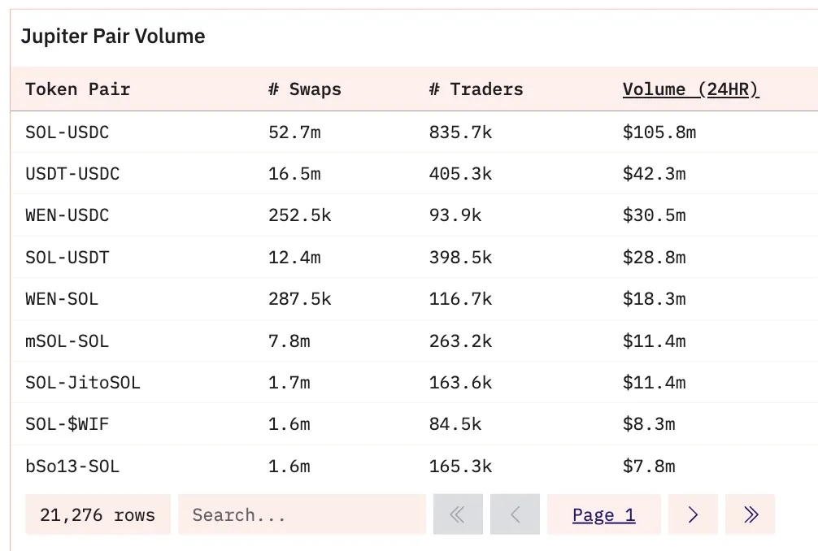818x551 pixels.
Task: Select the SOL-USDC row
Action: (x=414, y=132)
